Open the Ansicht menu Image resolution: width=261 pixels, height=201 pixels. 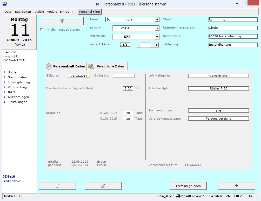[39, 12]
